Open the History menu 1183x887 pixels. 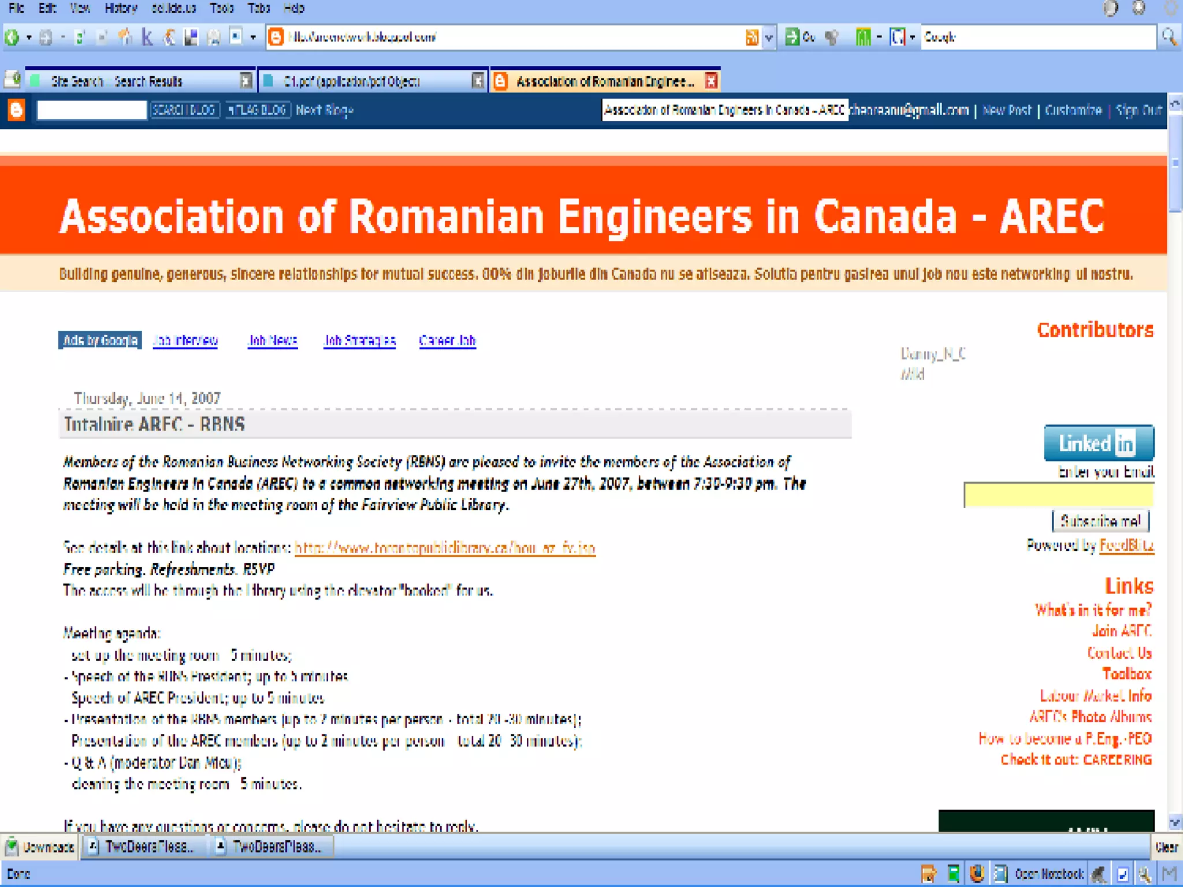pyautogui.click(x=121, y=8)
